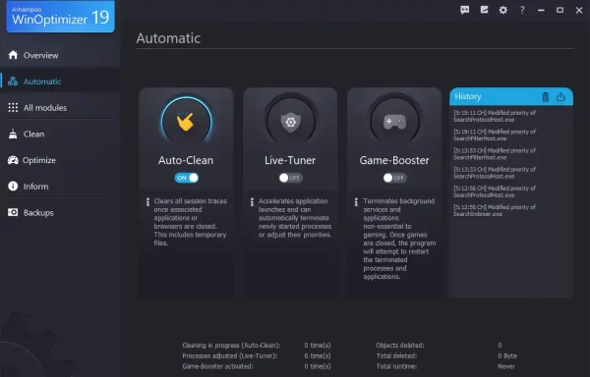
Task: Select the 5:13:53 SearchFilterHost.exe history entry
Action: tap(495, 153)
